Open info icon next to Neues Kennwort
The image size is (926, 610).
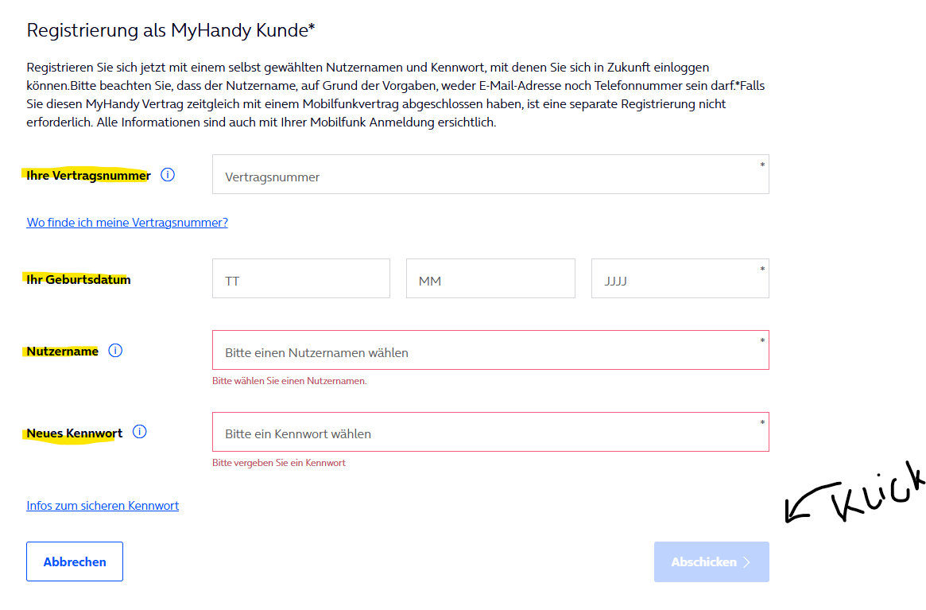click(139, 432)
